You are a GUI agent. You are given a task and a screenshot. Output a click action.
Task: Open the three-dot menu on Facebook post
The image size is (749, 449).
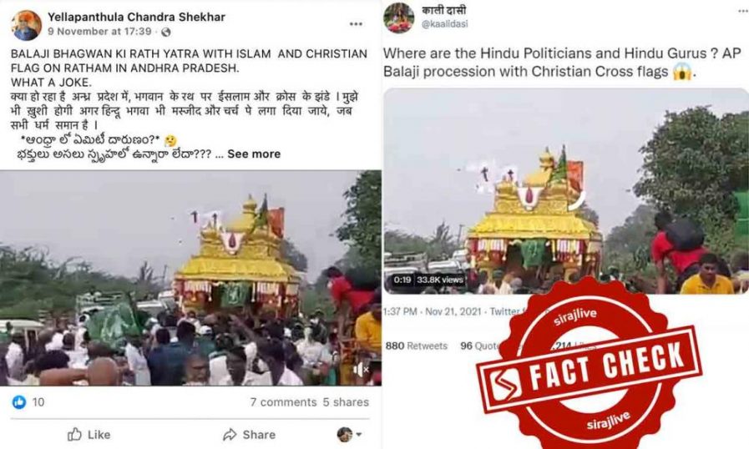pos(356,24)
